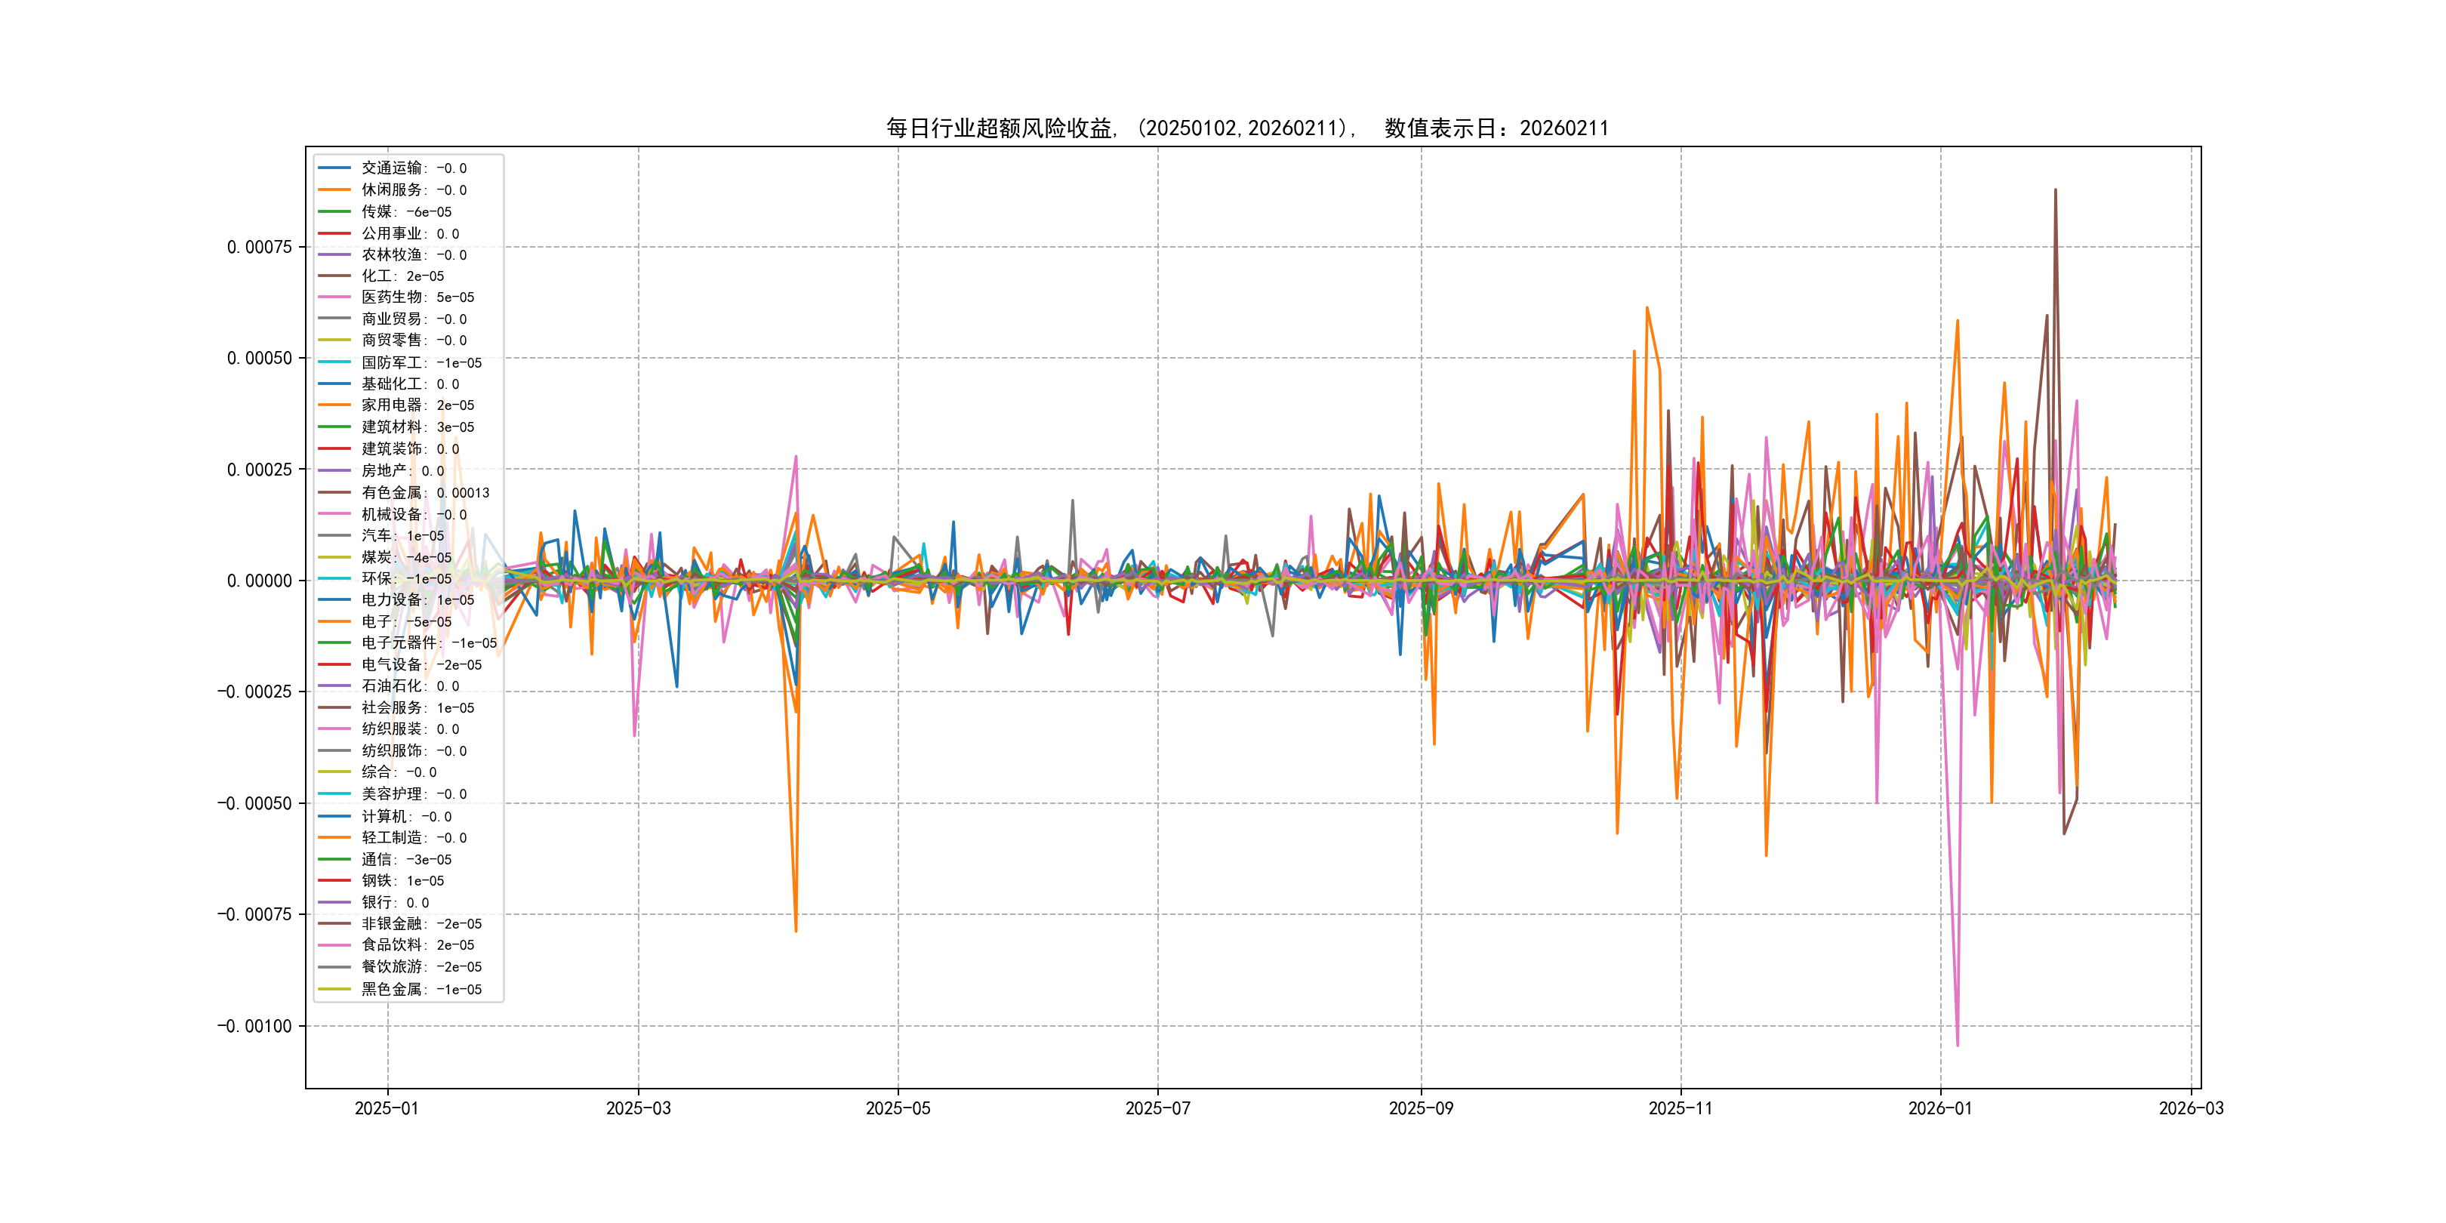Click the 非银金融 brown legend swatch
2446x1223 pixels.
coord(334,923)
